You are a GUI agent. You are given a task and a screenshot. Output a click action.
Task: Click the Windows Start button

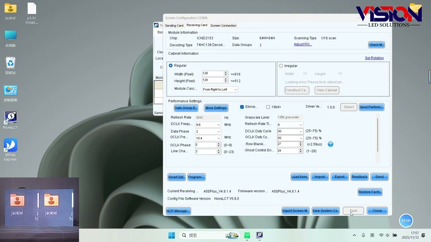[x=172, y=235]
